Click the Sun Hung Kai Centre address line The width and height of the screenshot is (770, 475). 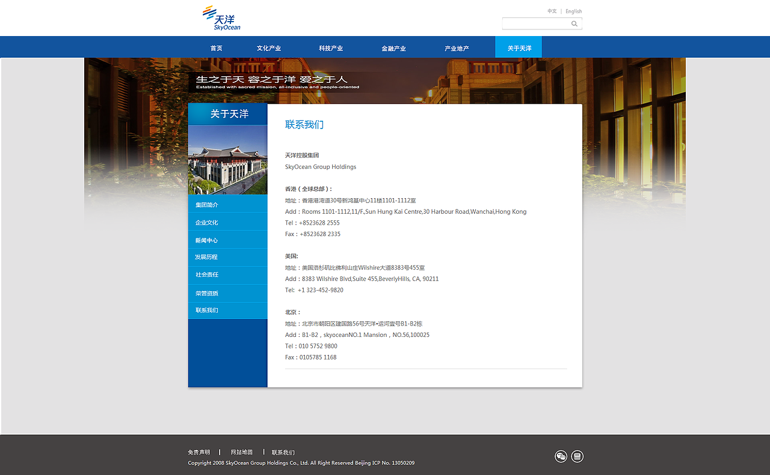click(x=406, y=212)
